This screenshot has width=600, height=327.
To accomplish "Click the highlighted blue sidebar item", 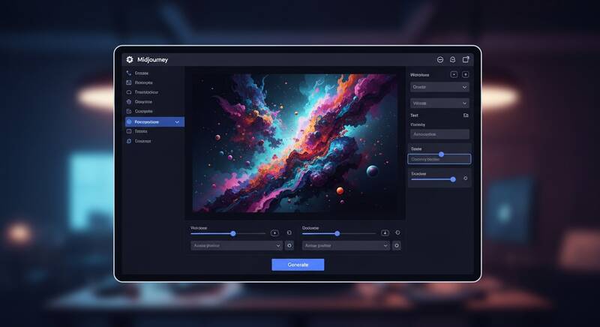I will (154, 121).
